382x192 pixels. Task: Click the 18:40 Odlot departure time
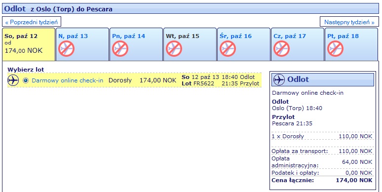pos(238,77)
